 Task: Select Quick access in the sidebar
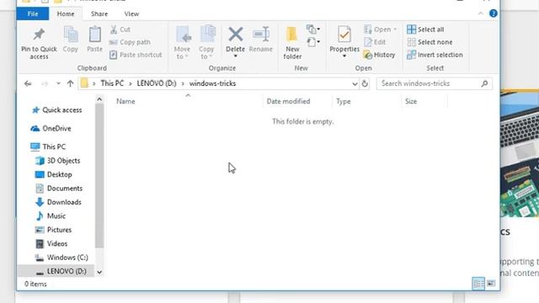click(x=57, y=110)
